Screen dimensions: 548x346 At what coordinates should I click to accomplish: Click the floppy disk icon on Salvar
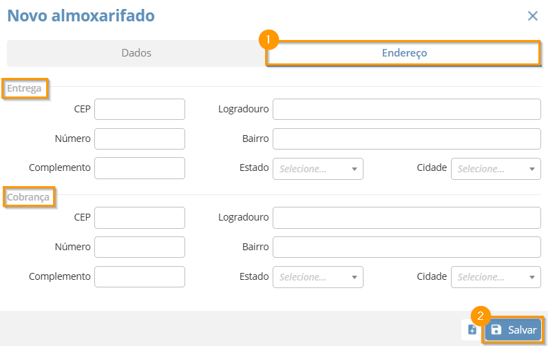click(496, 329)
